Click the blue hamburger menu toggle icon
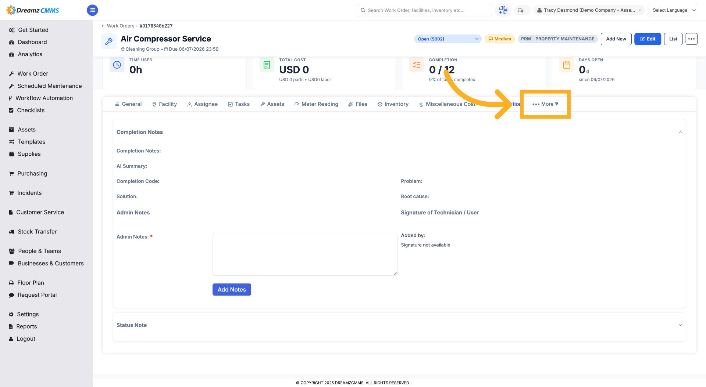Image resolution: width=706 pixels, height=387 pixels. click(92, 10)
